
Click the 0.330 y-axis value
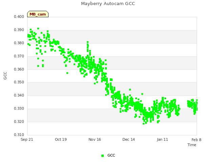click(19, 109)
